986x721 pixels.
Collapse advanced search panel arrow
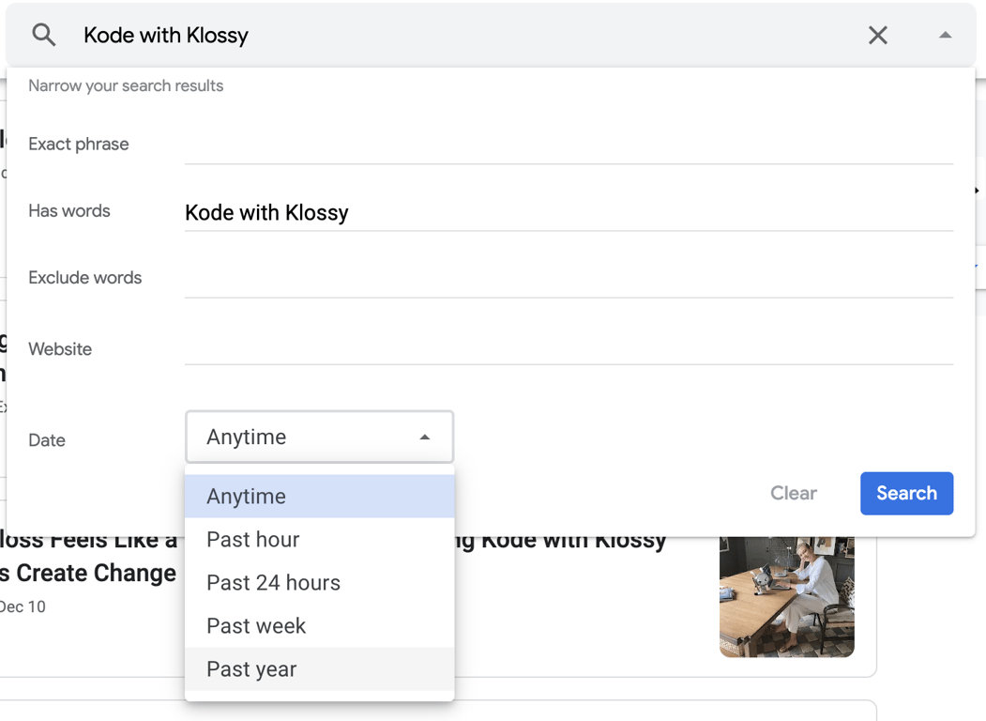(x=945, y=36)
